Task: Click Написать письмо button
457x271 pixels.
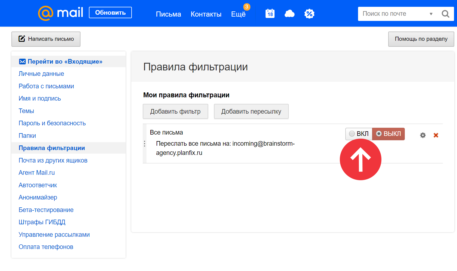Action: tap(46, 39)
